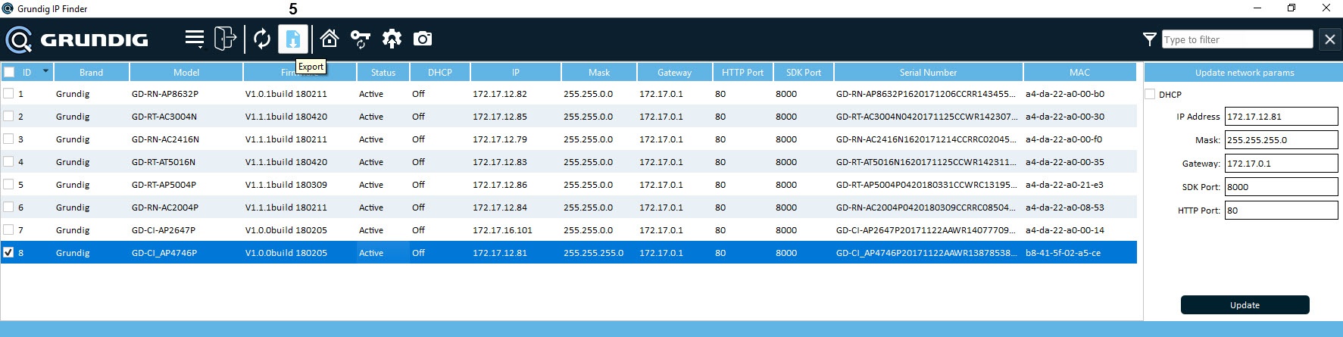Image resolution: width=1343 pixels, height=337 pixels.
Task: Click the key password reset icon
Action: 361,39
